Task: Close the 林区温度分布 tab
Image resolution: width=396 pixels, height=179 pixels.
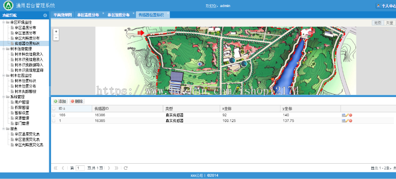Action: 103,13
